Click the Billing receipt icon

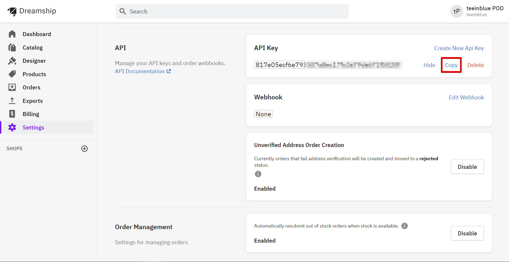point(12,114)
